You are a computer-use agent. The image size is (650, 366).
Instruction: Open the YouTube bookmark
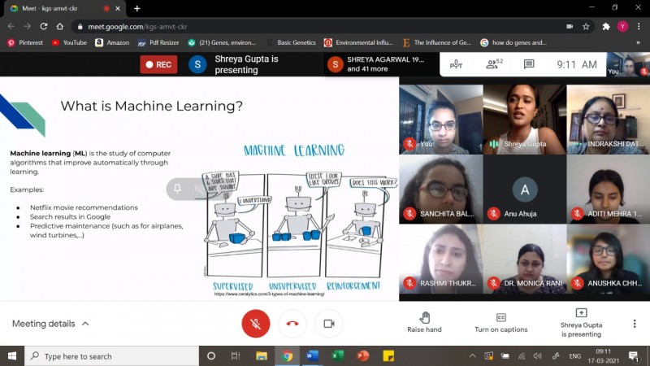click(x=69, y=42)
